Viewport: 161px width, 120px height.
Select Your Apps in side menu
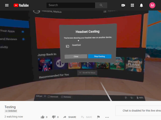[x=7, y=31]
